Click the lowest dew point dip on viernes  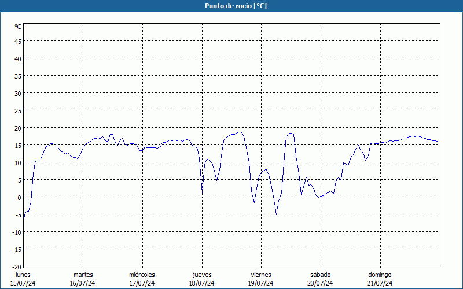click(x=277, y=214)
